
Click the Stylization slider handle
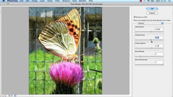[151, 32]
